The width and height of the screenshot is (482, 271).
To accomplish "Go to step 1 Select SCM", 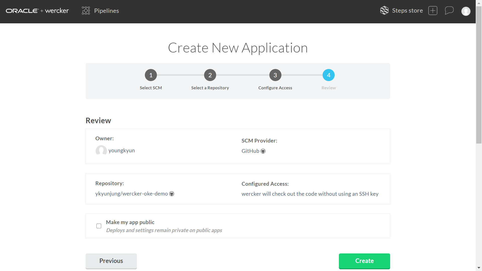I will [x=151, y=75].
